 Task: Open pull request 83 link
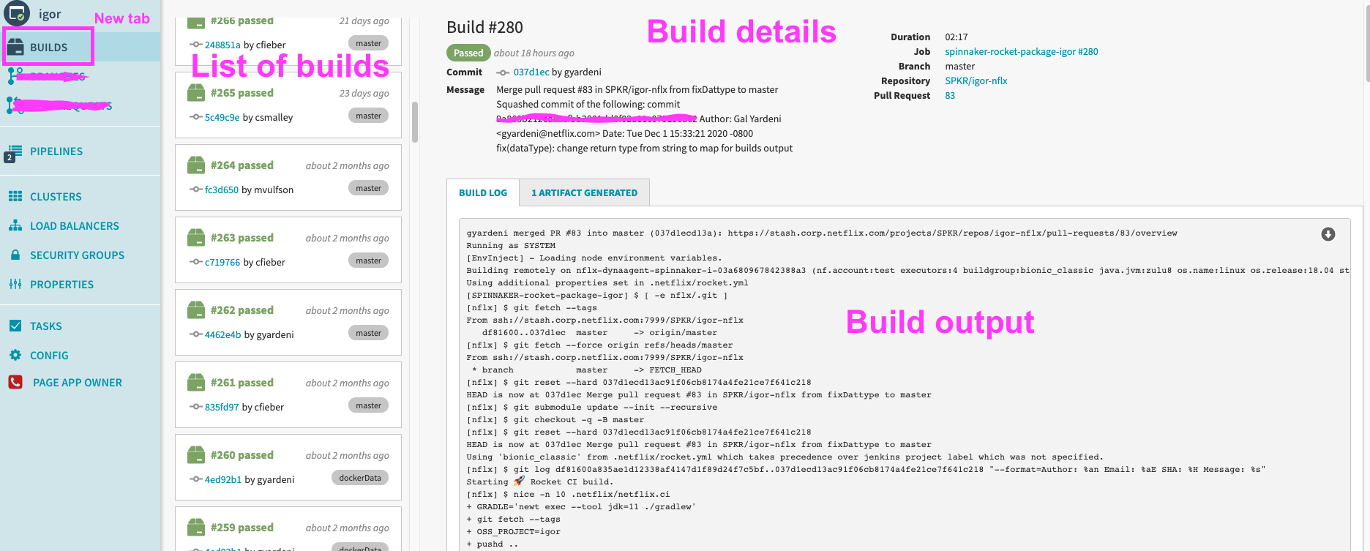pyautogui.click(x=950, y=95)
